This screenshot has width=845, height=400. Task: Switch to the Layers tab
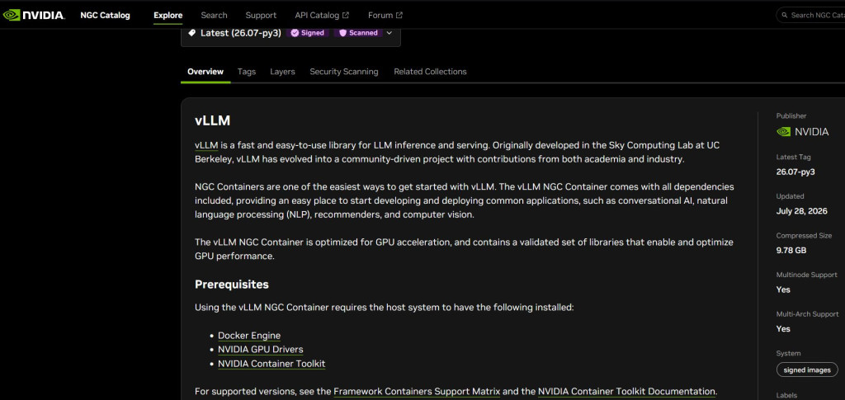(282, 72)
